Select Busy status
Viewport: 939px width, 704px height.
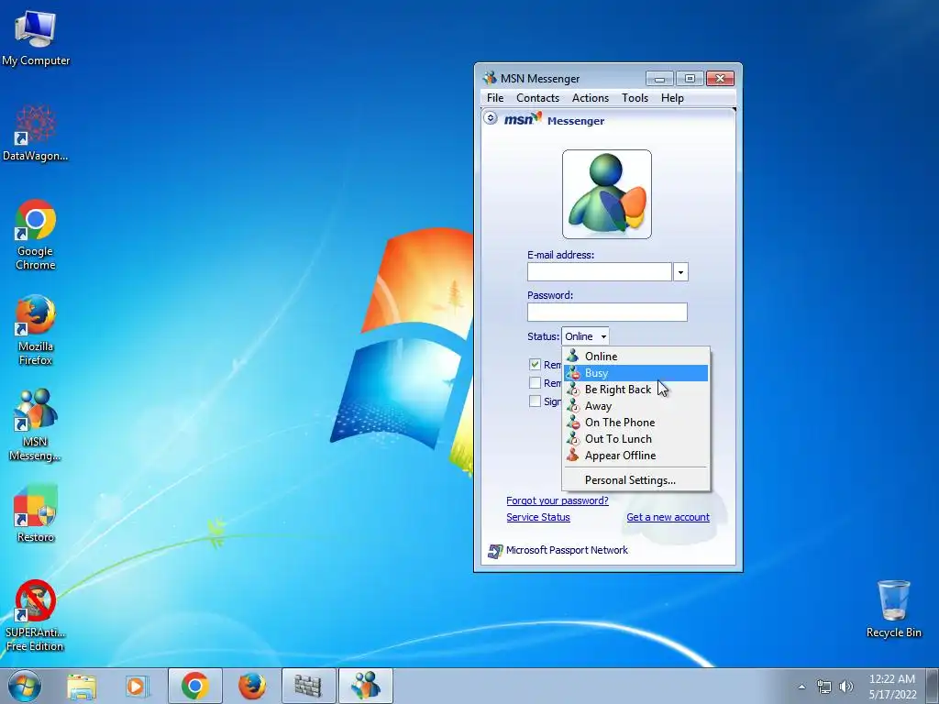[636, 373]
